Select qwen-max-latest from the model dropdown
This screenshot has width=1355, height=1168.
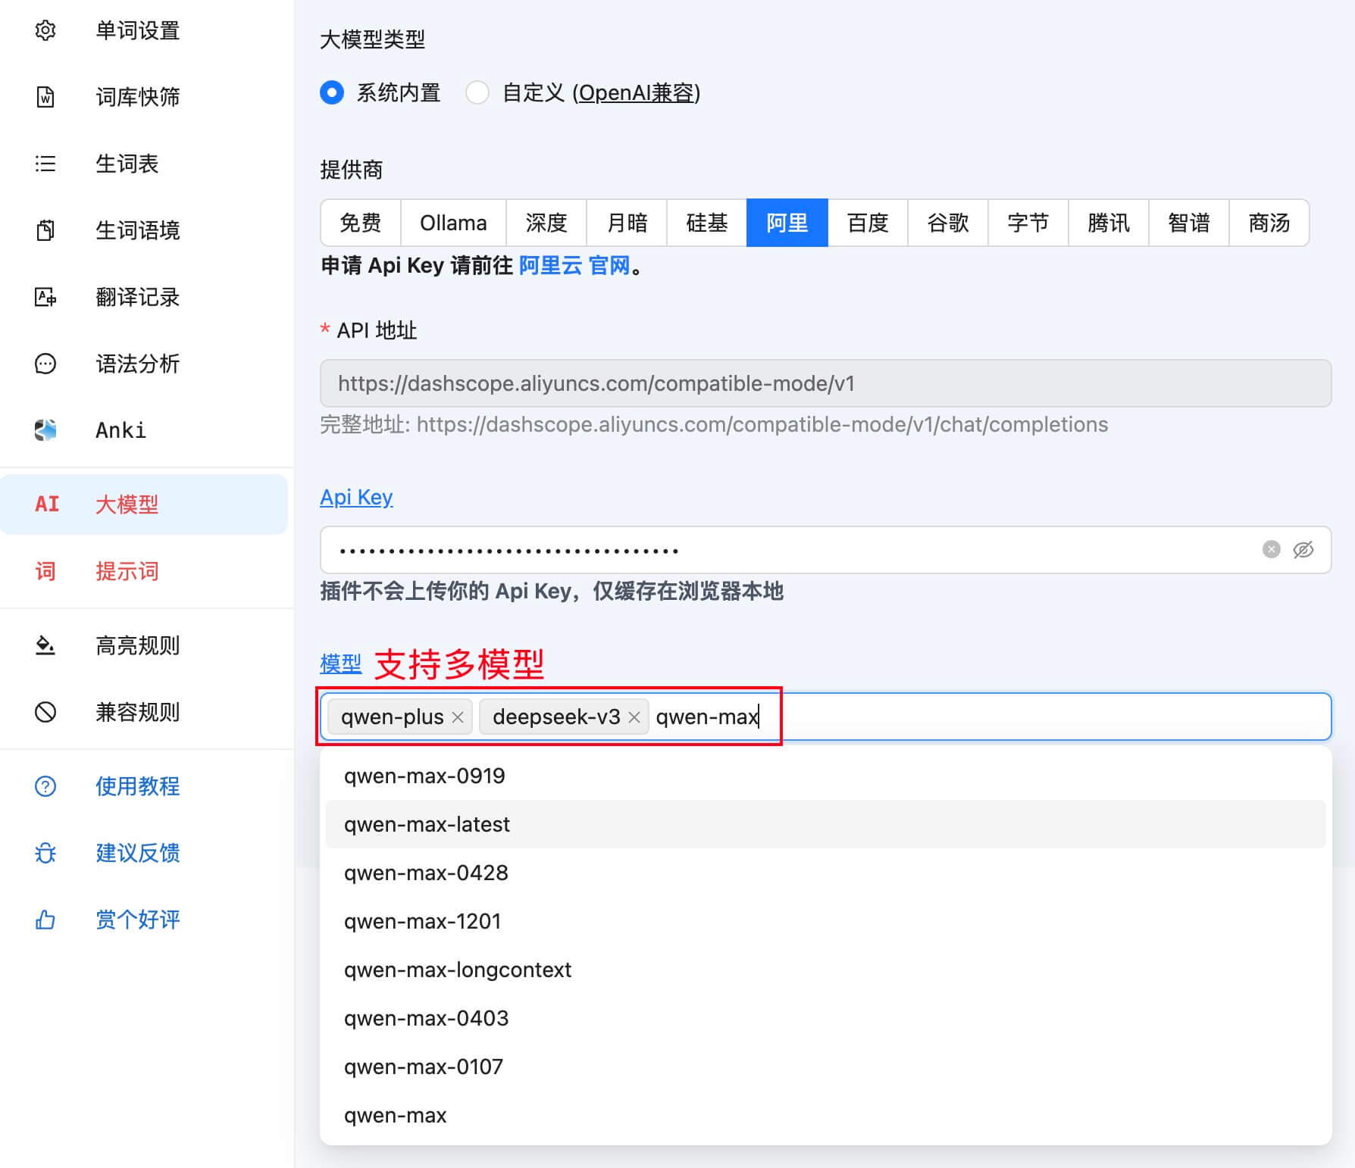pyautogui.click(x=427, y=824)
